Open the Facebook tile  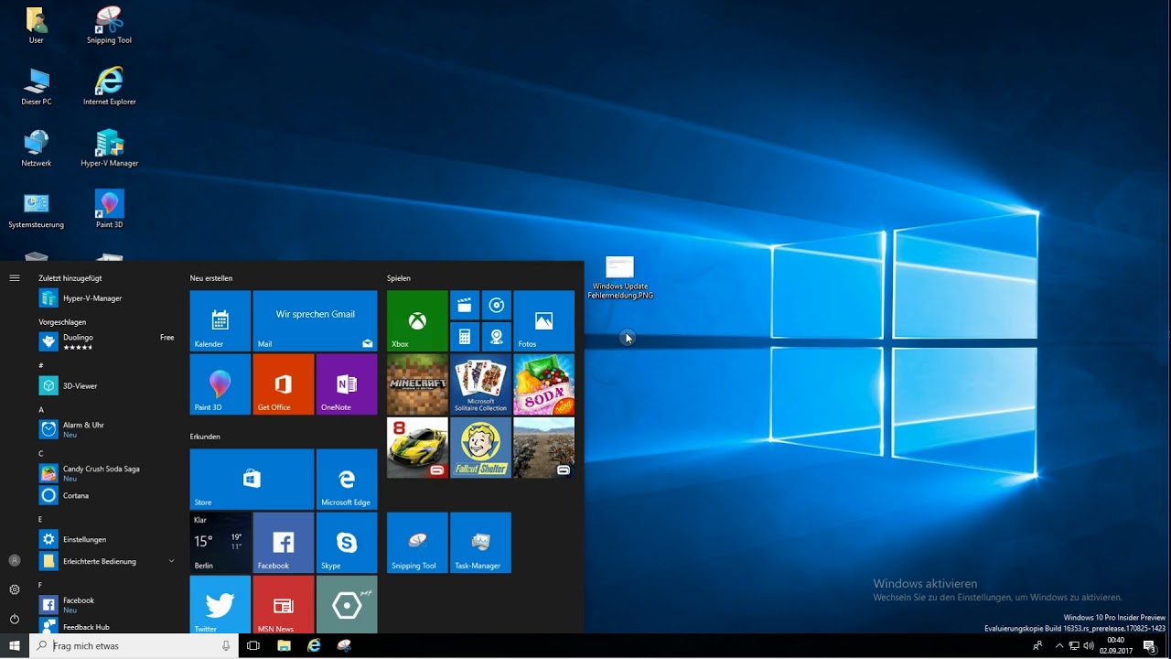(283, 543)
